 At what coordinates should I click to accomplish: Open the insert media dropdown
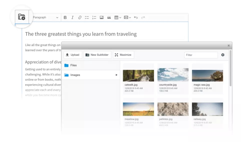pos(128,17)
